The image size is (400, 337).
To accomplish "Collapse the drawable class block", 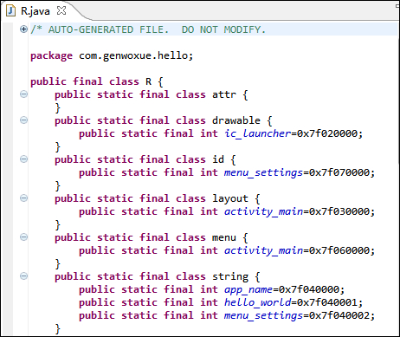I will [x=23, y=120].
